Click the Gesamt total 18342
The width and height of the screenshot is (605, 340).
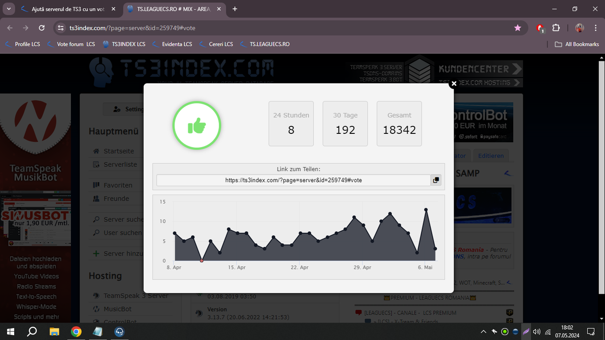(x=399, y=130)
